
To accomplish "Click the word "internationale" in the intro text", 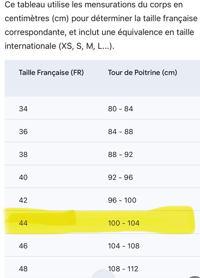I will pos(30,46).
